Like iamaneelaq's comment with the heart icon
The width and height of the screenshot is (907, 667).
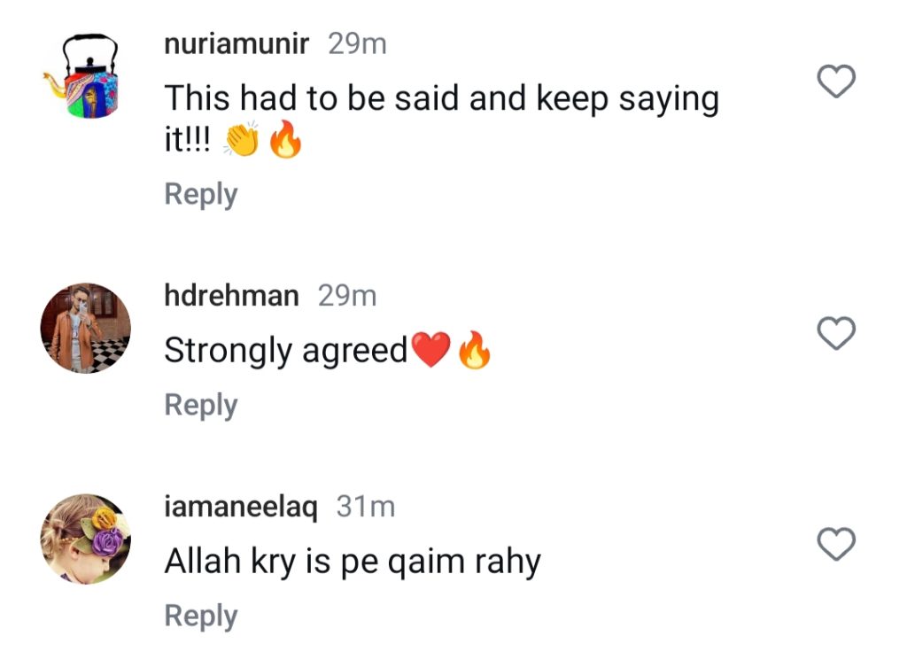[834, 543]
